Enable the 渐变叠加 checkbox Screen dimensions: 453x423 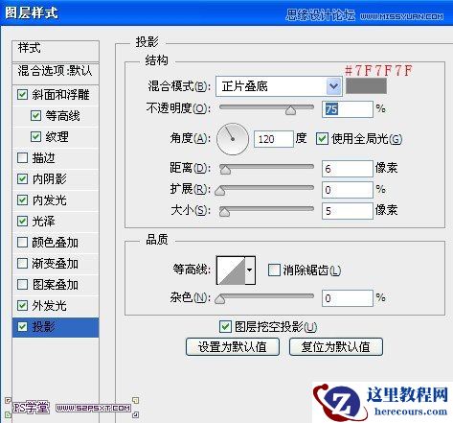pos(22,264)
